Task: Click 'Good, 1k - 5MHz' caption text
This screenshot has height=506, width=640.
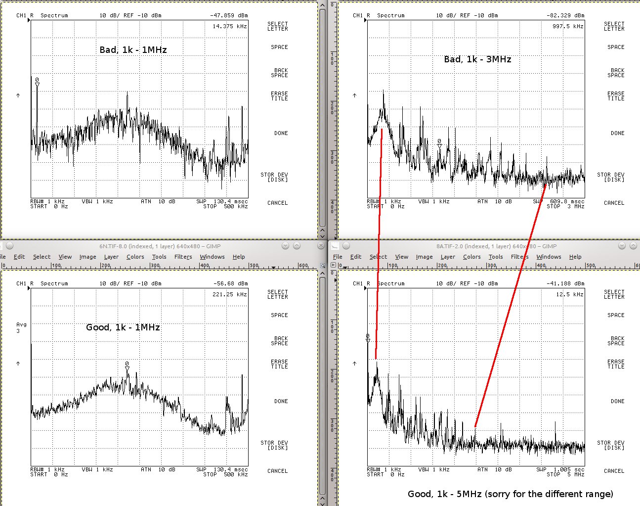Action: (511, 494)
